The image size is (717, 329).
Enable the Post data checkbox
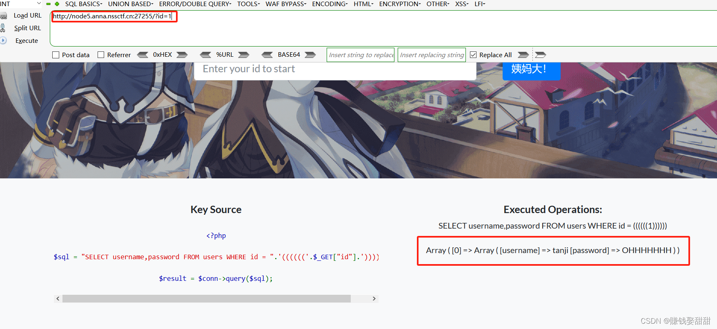coord(56,55)
